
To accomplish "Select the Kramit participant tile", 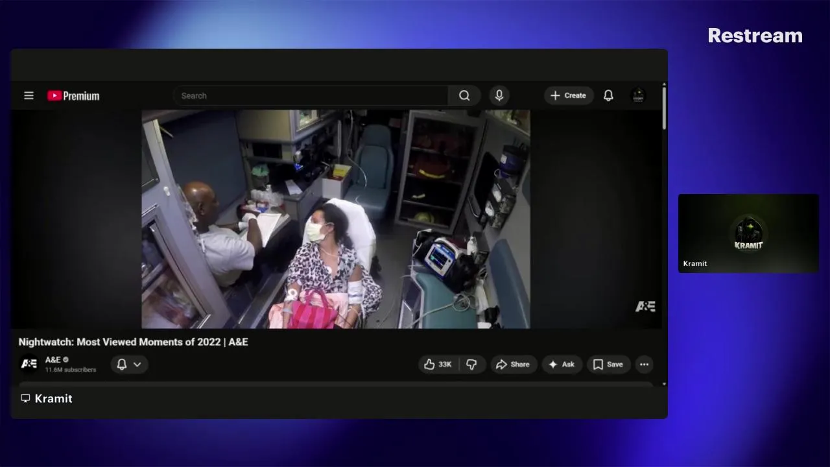I will tap(748, 233).
